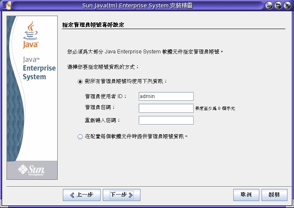Click the '管理員使用者 ID' label

point(105,96)
